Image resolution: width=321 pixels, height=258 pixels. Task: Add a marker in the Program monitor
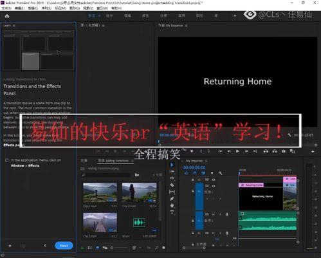pos(192,151)
